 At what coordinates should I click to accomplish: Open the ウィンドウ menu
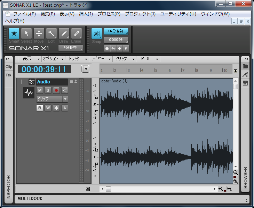pyautogui.click(x=215, y=14)
